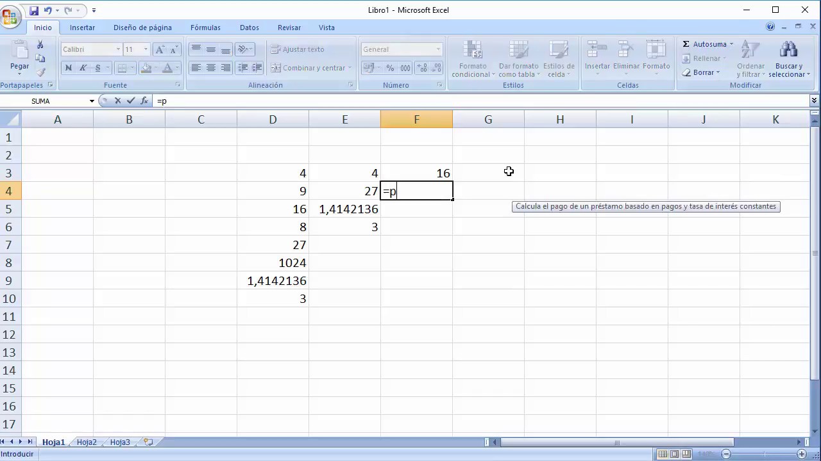Click the fill color bucket icon

[146, 68]
